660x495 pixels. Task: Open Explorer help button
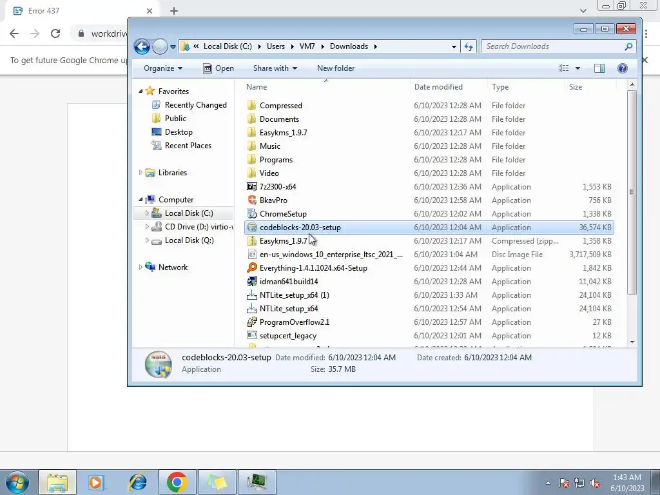tap(622, 68)
